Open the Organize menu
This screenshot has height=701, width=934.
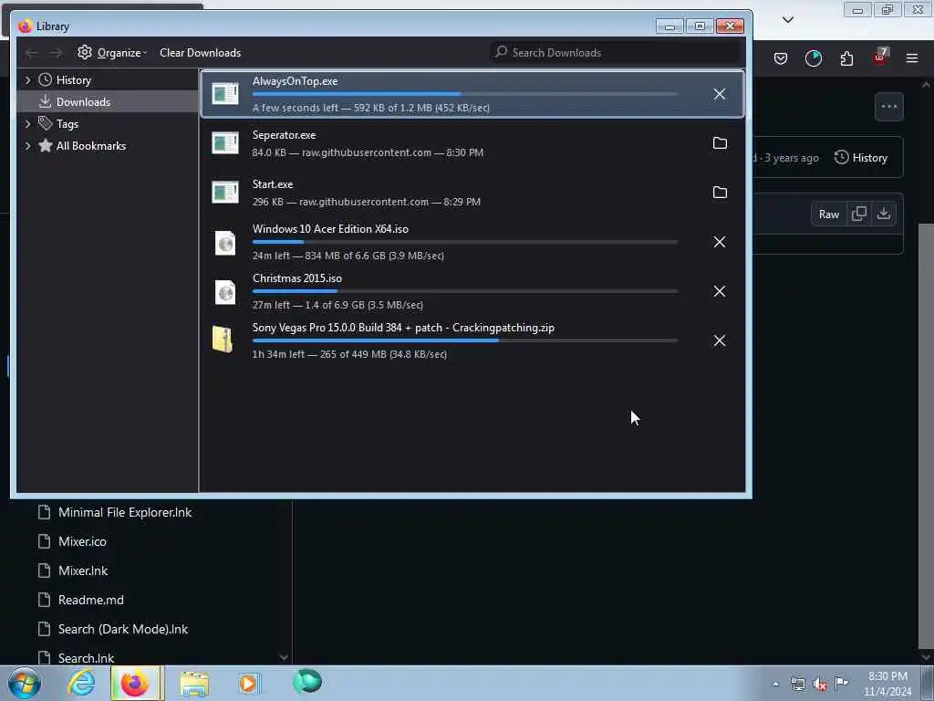(x=112, y=52)
